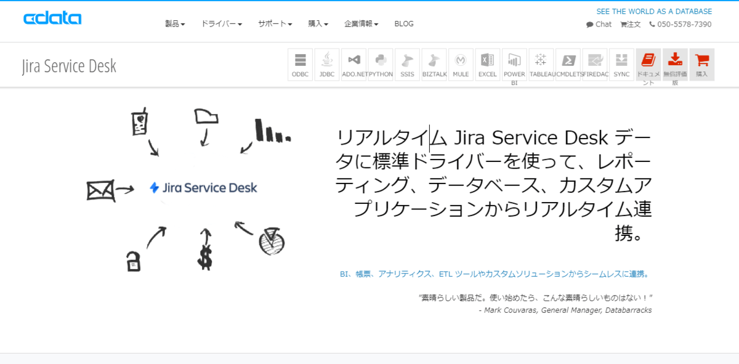Go to the BLOG menu item
Image resolution: width=739 pixels, height=364 pixels.
pyautogui.click(x=404, y=24)
